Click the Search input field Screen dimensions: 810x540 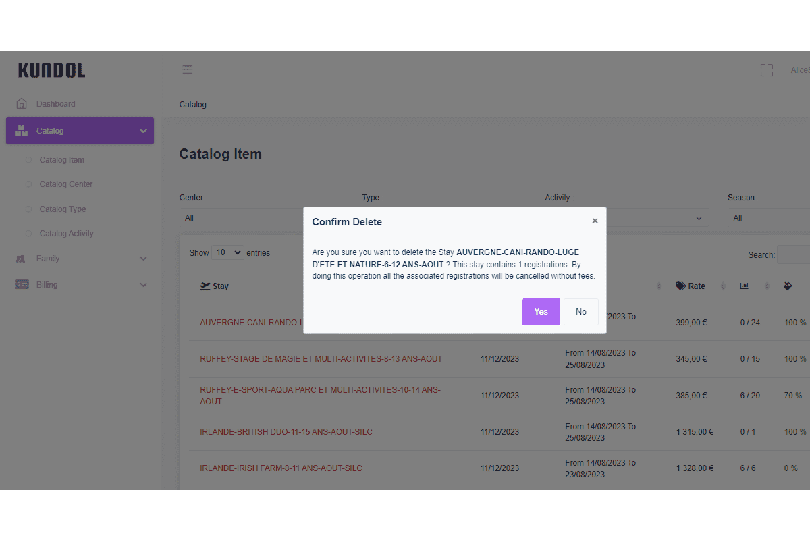(x=793, y=255)
